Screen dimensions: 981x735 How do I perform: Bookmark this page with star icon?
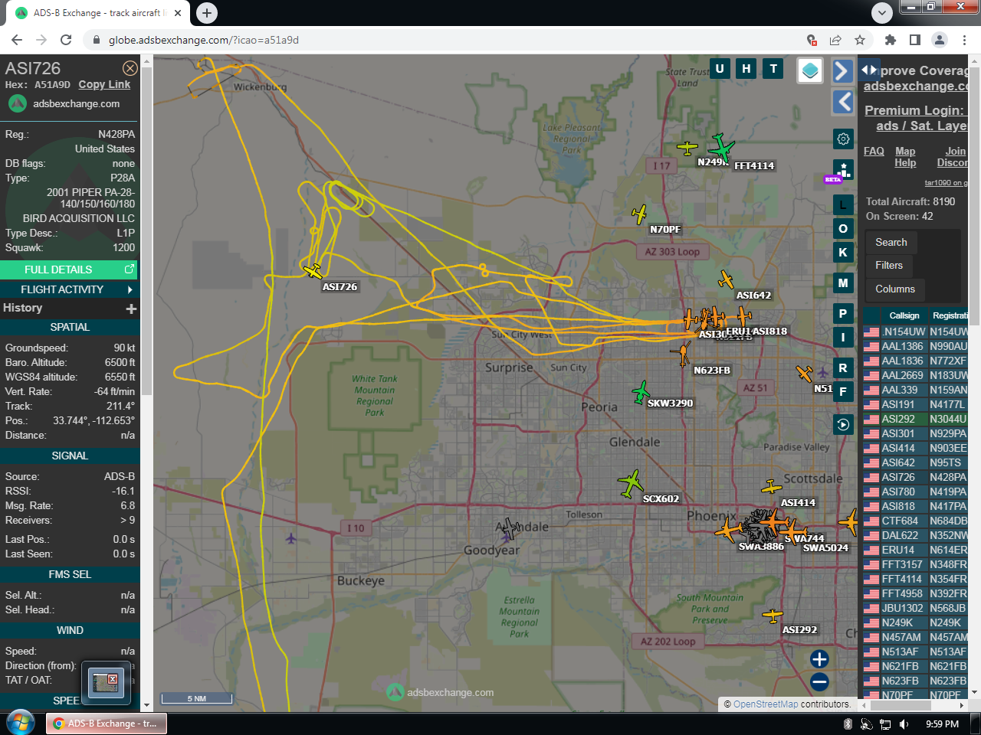(x=860, y=40)
